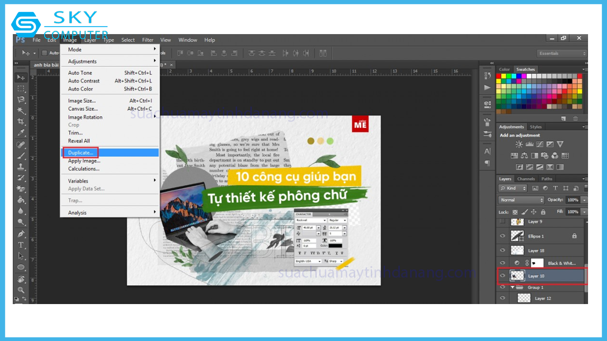Select the Eyedropper tool

coord(21,133)
